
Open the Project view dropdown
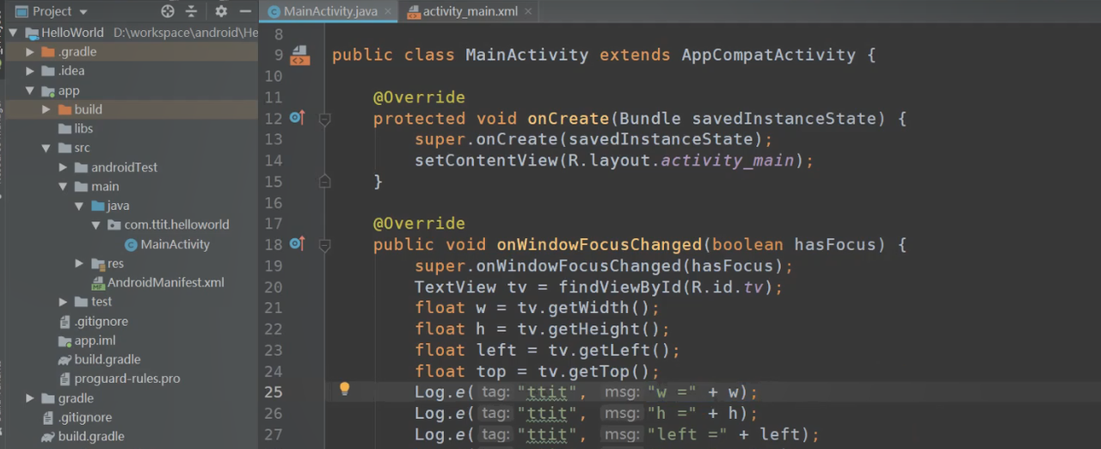click(x=52, y=11)
